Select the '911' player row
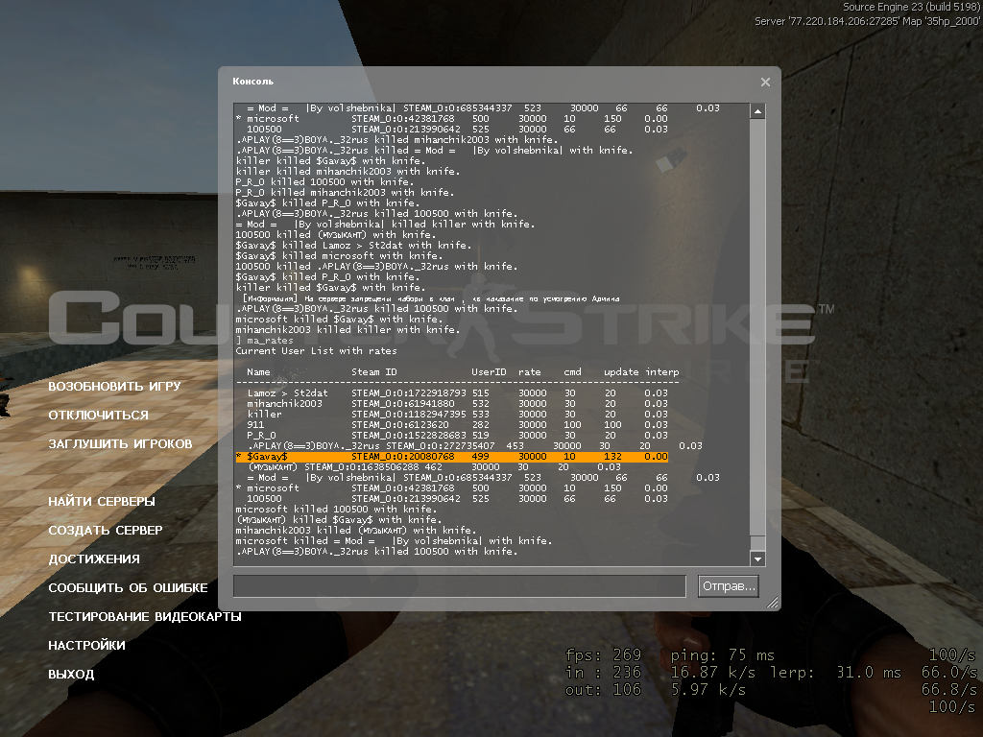Image resolution: width=983 pixels, height=737 pixels. coord(458,425)
